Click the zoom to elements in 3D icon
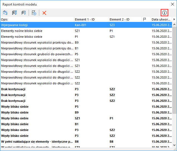The width and height of the screenshot is (177, 151). 5,13
